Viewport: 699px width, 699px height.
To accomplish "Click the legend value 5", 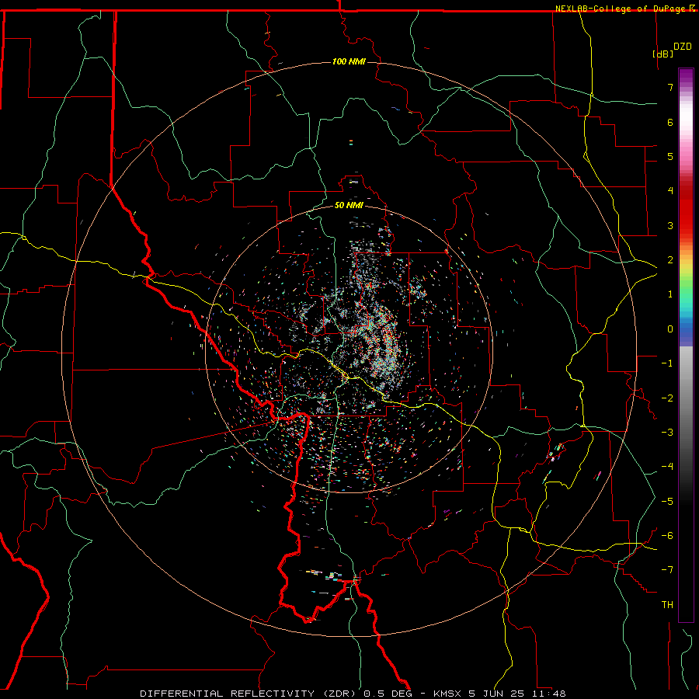I will point(670,156).
